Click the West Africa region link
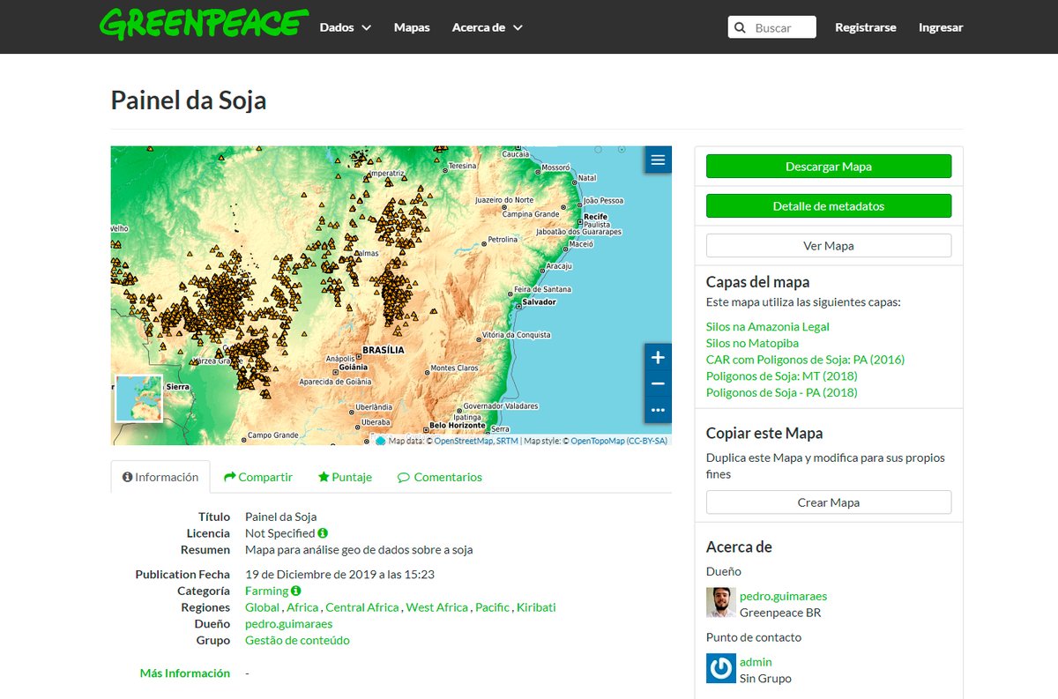The width and height of the screenshot is (1058, 699). (436, 607)
